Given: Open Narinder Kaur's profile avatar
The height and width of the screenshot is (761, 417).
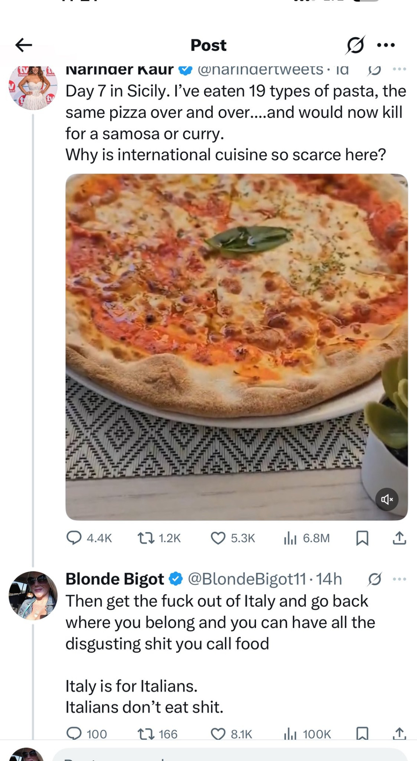Looking at the screenshot, I should click(33, 87).
